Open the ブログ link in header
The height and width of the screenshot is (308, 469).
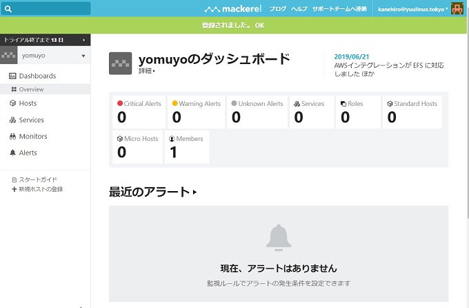click(277, 9)
